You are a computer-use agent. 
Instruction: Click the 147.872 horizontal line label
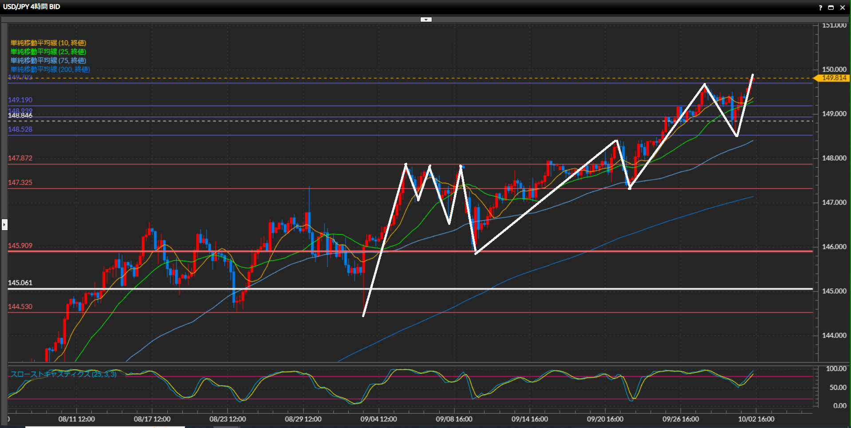[20, 158]
